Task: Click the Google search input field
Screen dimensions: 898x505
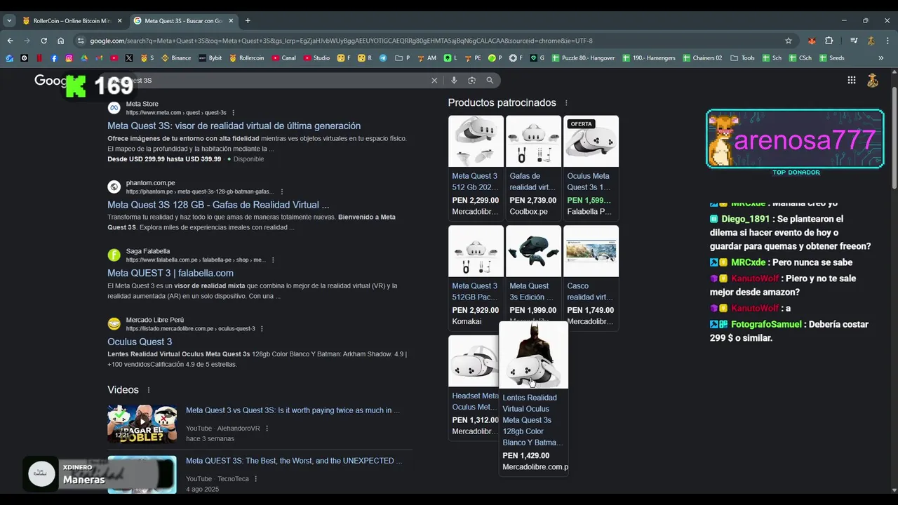Action: click(x=281, y=81)
